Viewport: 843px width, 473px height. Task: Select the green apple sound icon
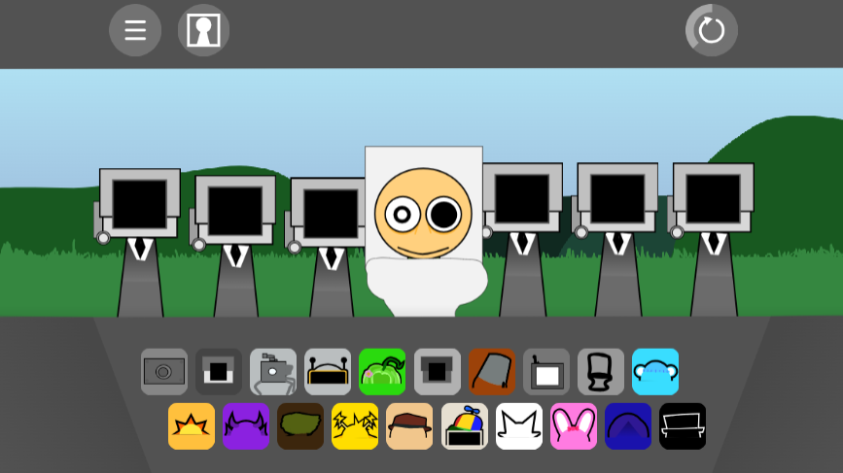pyautogui.click(x=382, y=372)
